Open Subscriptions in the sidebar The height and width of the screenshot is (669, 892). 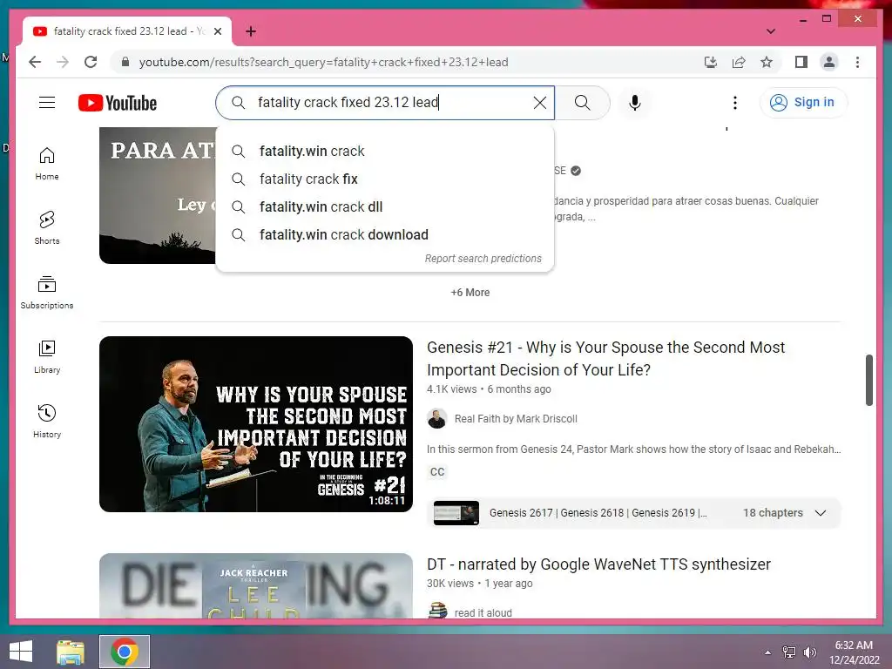coord(47,293)
